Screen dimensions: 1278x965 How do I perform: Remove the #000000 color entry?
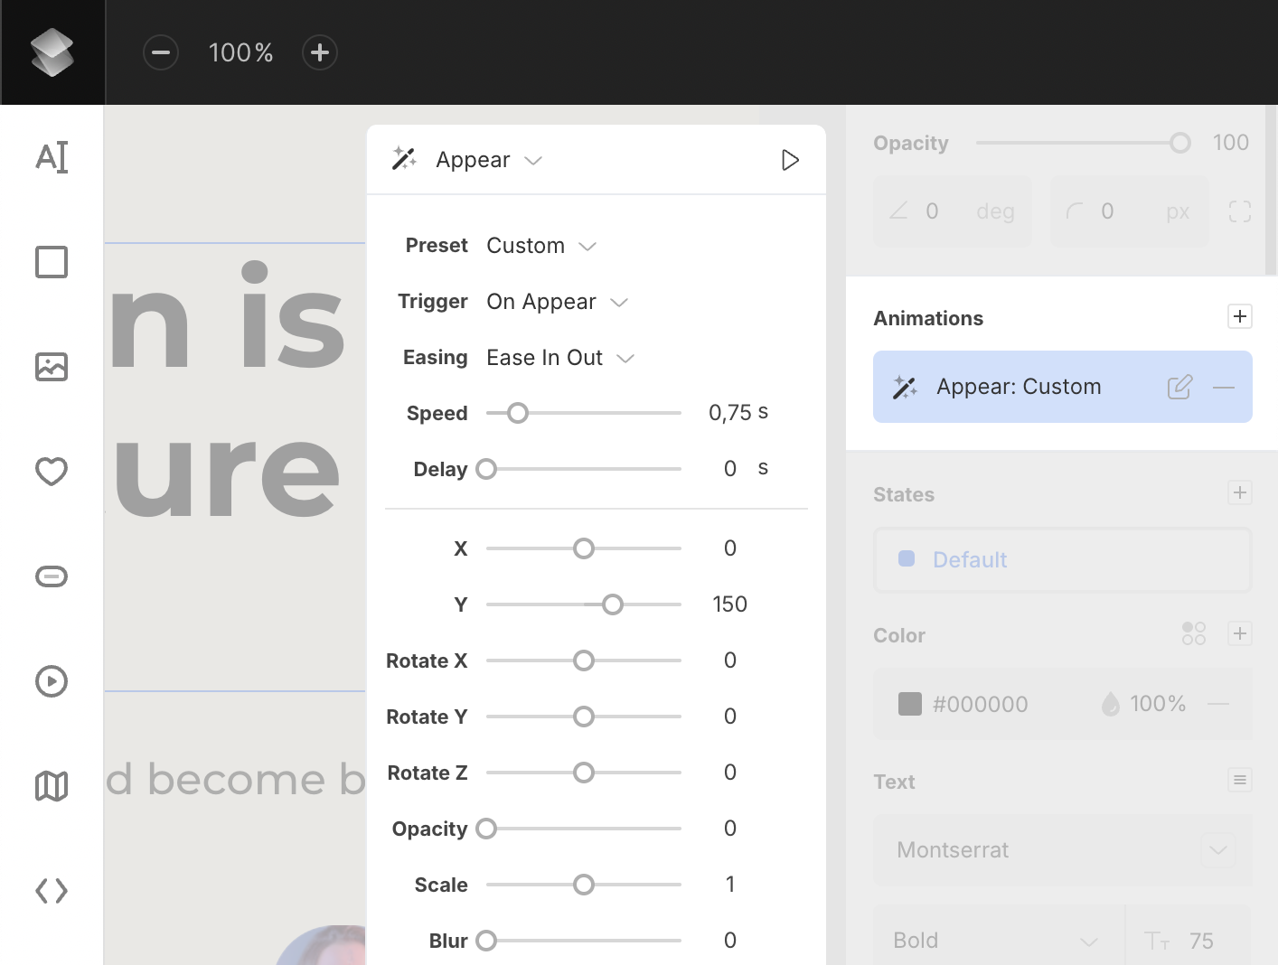1218,704
